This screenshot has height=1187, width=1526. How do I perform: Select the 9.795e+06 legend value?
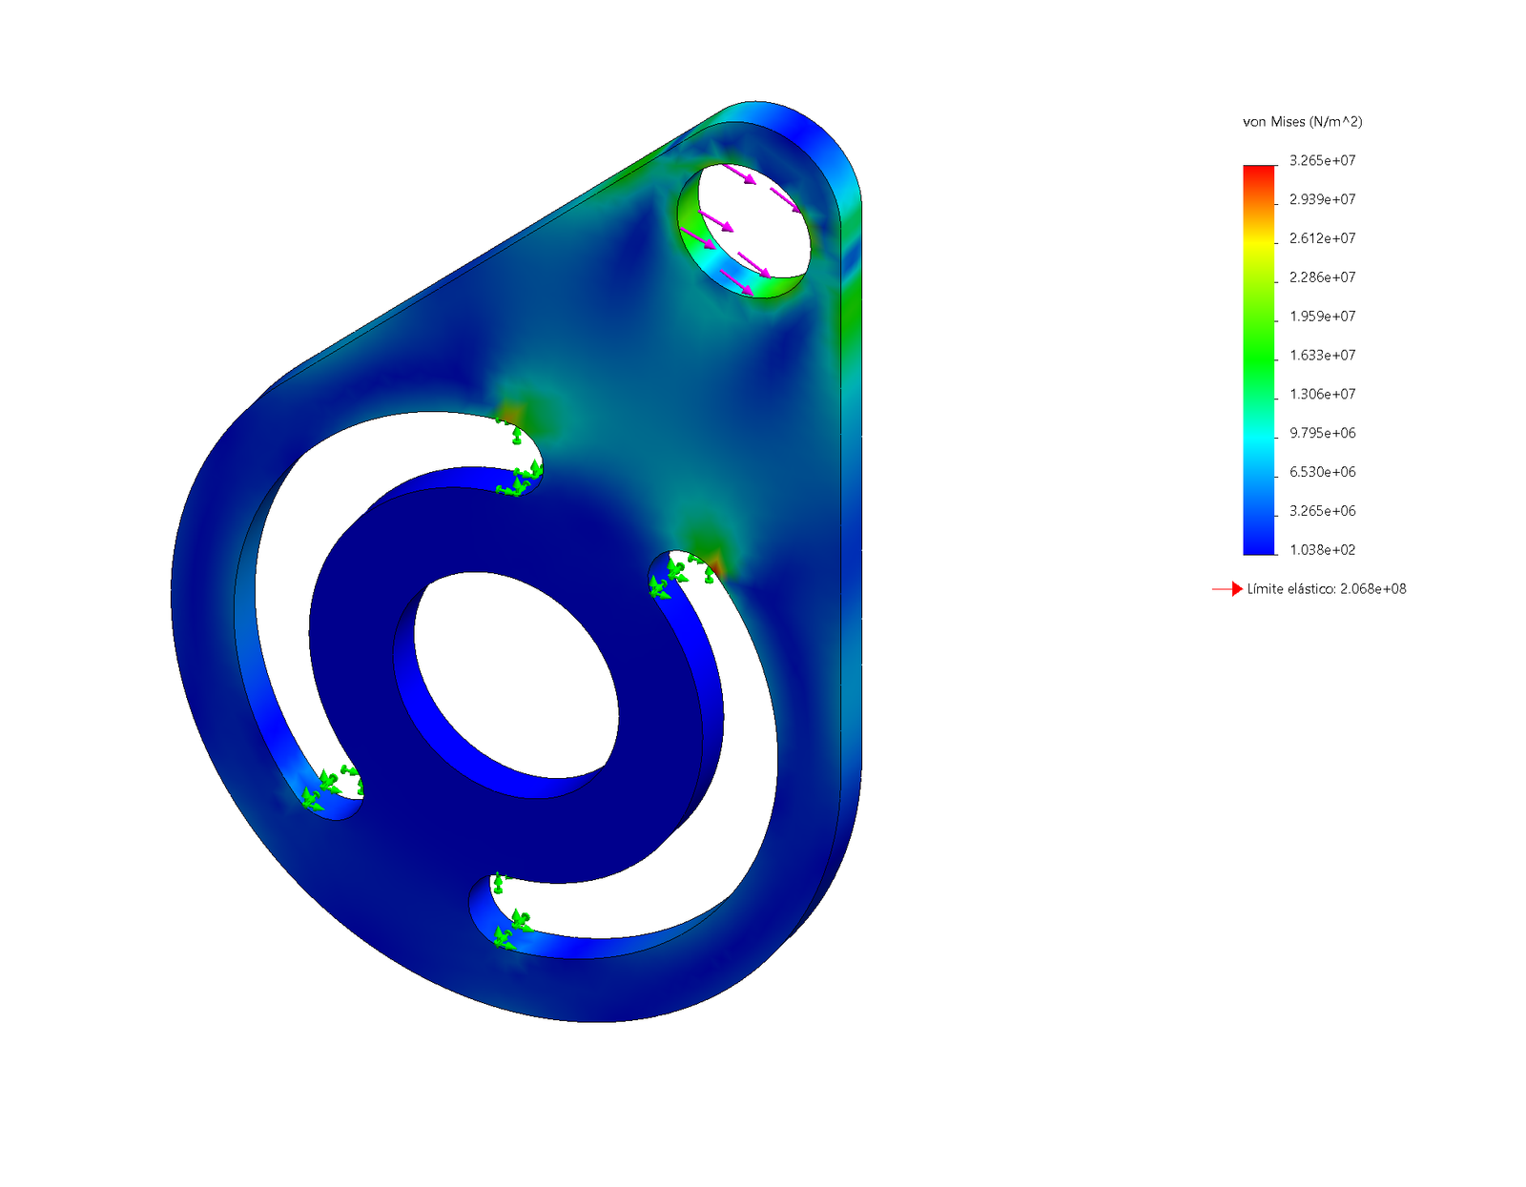[x=1322, y=433]
